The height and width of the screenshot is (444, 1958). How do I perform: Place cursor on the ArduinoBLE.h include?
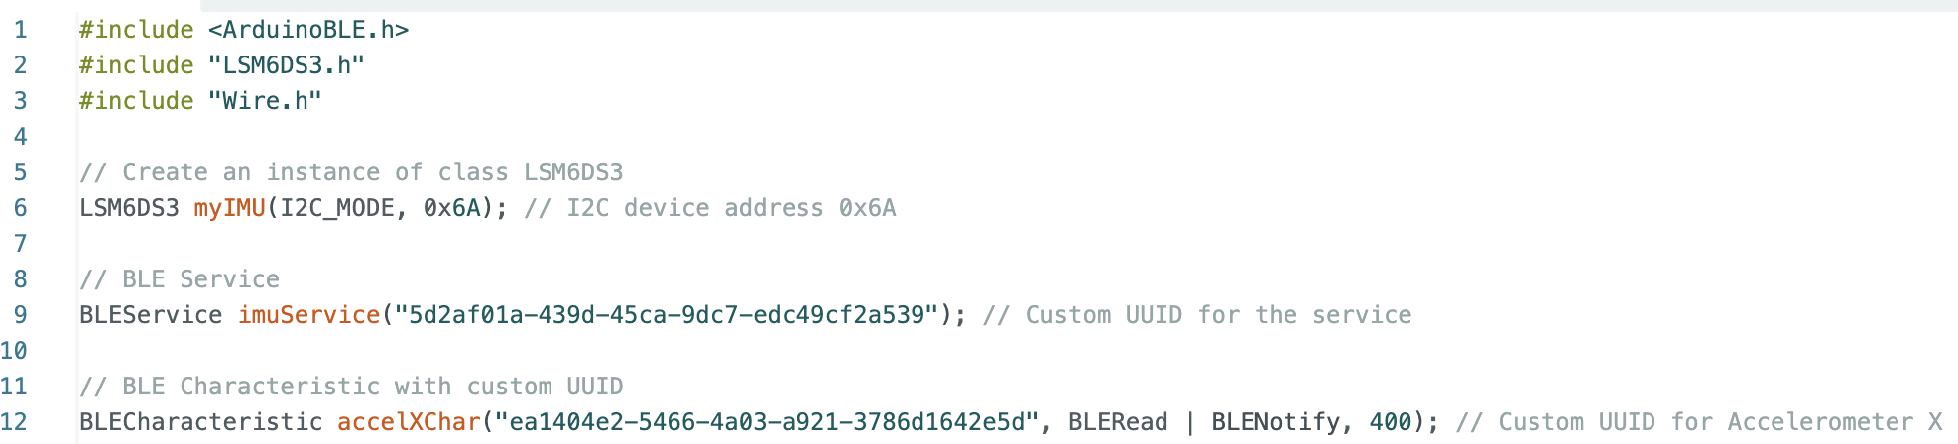pos(308,30)
